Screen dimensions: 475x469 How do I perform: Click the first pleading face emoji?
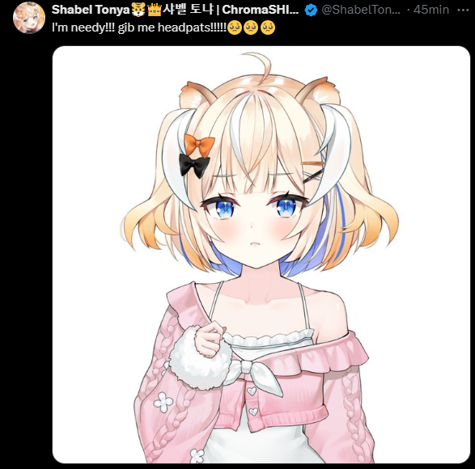point(235,27)
